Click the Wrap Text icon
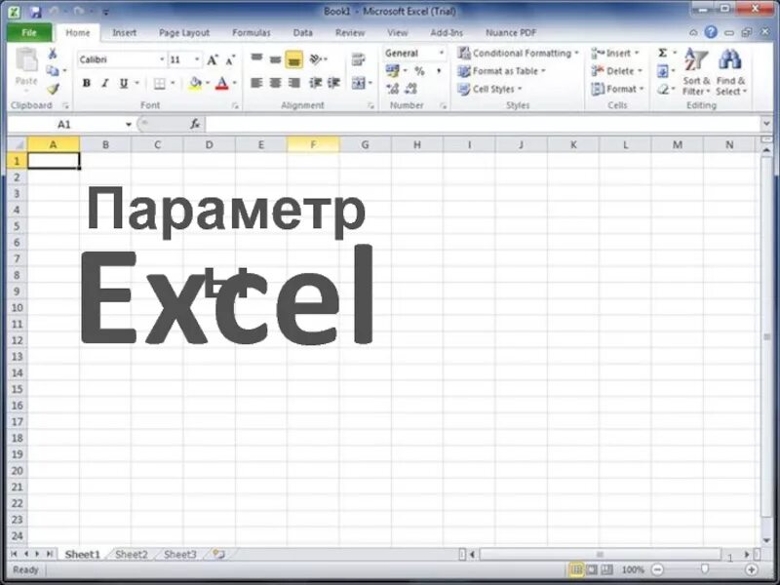The width and height of the screenshot is (780, 585). point(358,59)
